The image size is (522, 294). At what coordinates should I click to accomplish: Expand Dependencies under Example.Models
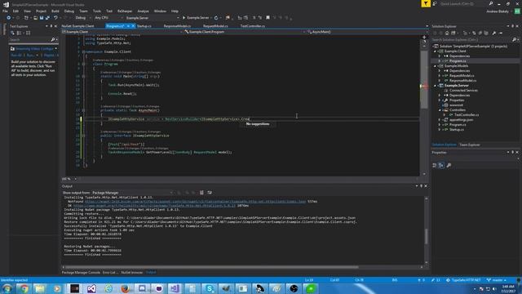click(x=440, y=71)
